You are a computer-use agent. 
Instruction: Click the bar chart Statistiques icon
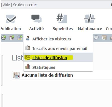[28, 66]
